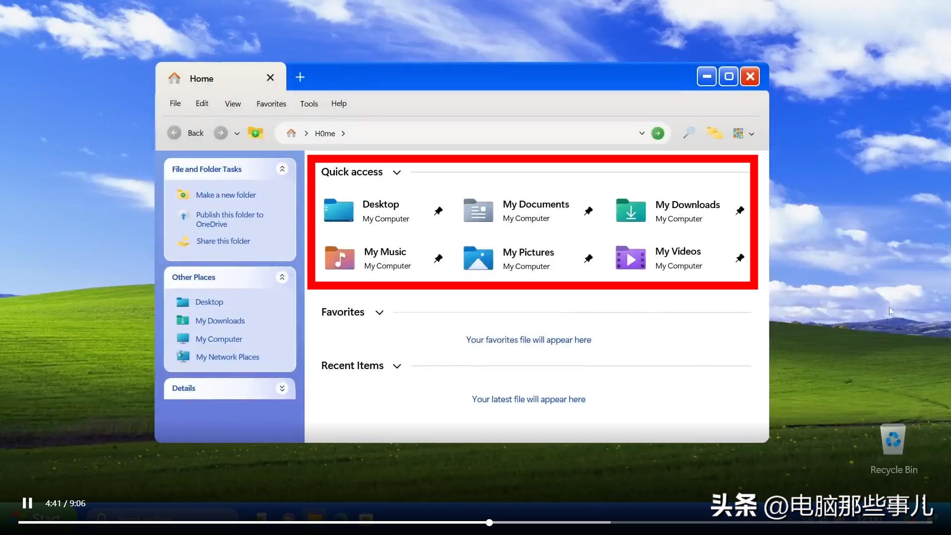Click the green Go arrow in address bar

coord(657,133)
